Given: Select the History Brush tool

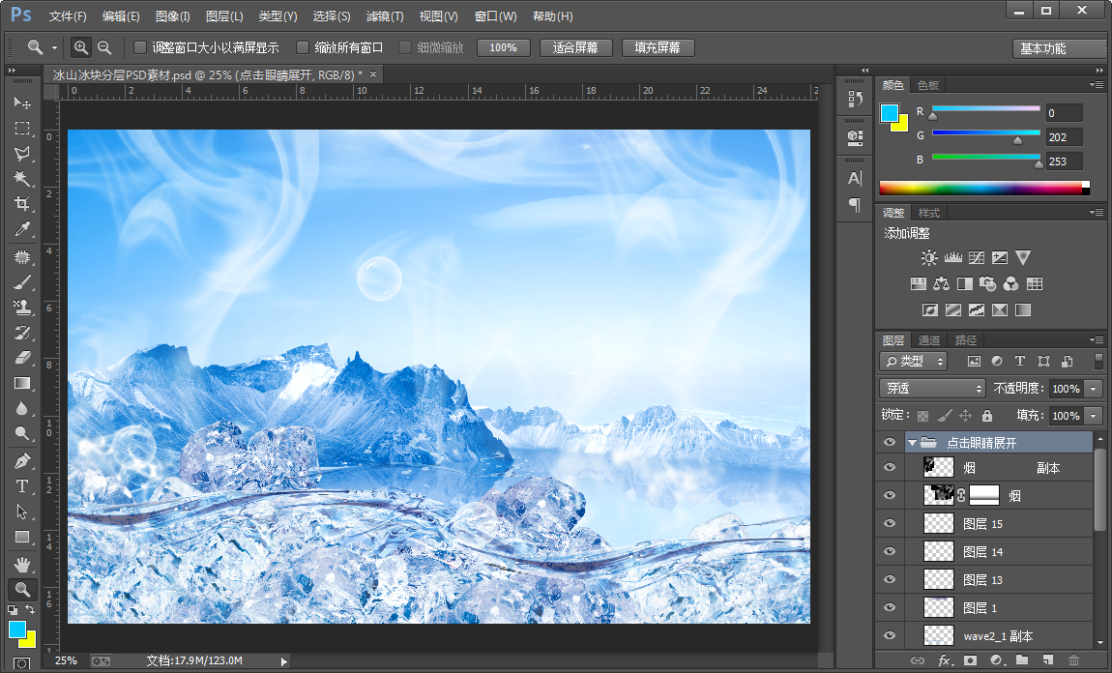Looking at the screenshot, I should click(x=22, y=333).
